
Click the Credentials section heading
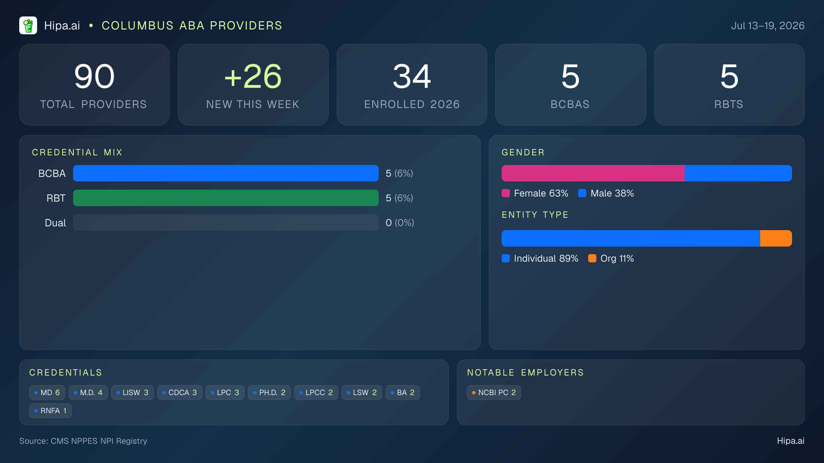(66, 372)
